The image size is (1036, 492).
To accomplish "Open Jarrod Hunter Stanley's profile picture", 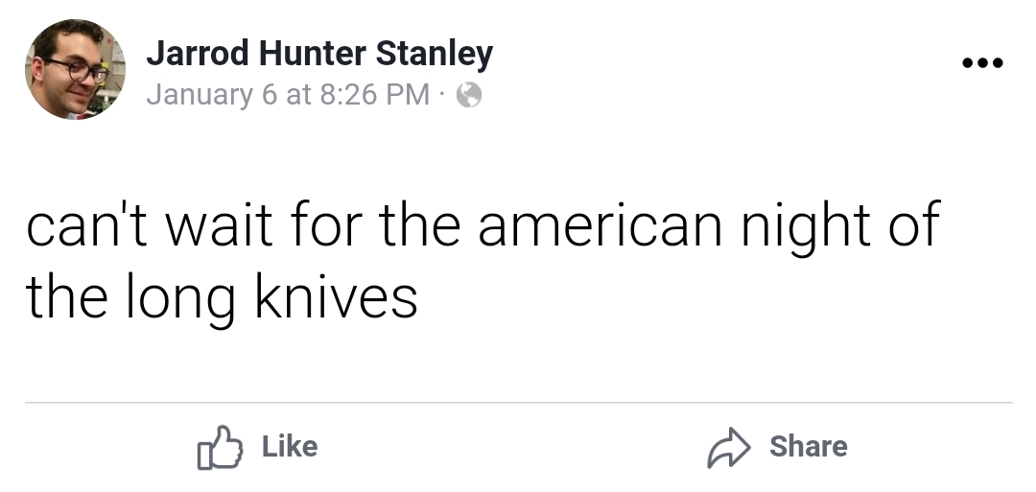I will coord(75,69).
